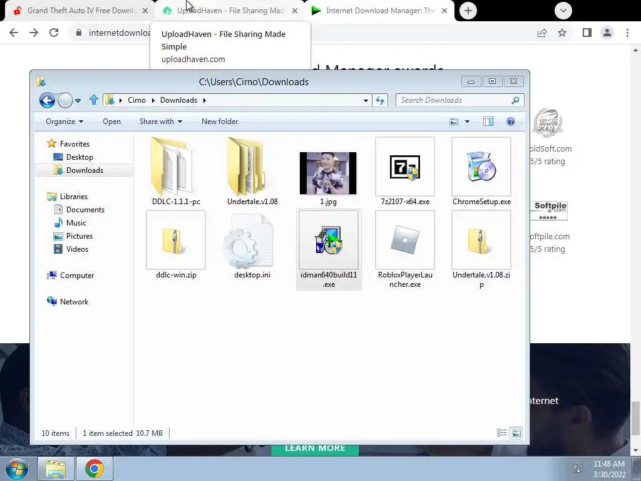Image resolution: width=641 pixels, height=481 pixels.
Task: Go back in Explorer navigation
Action: click(x=47, y=100)
